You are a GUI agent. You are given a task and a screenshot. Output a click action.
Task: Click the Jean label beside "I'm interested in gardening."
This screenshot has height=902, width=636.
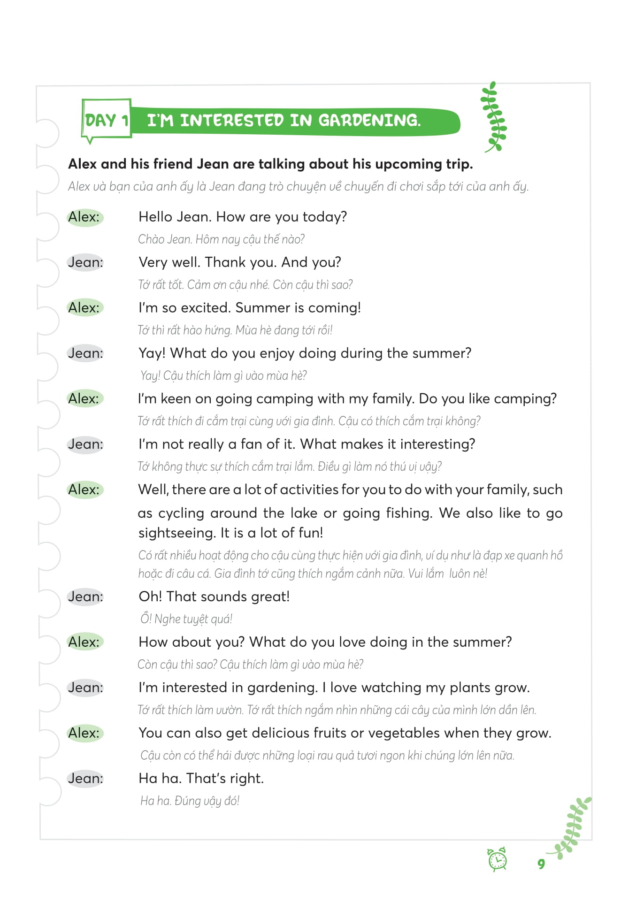point(85,688)
